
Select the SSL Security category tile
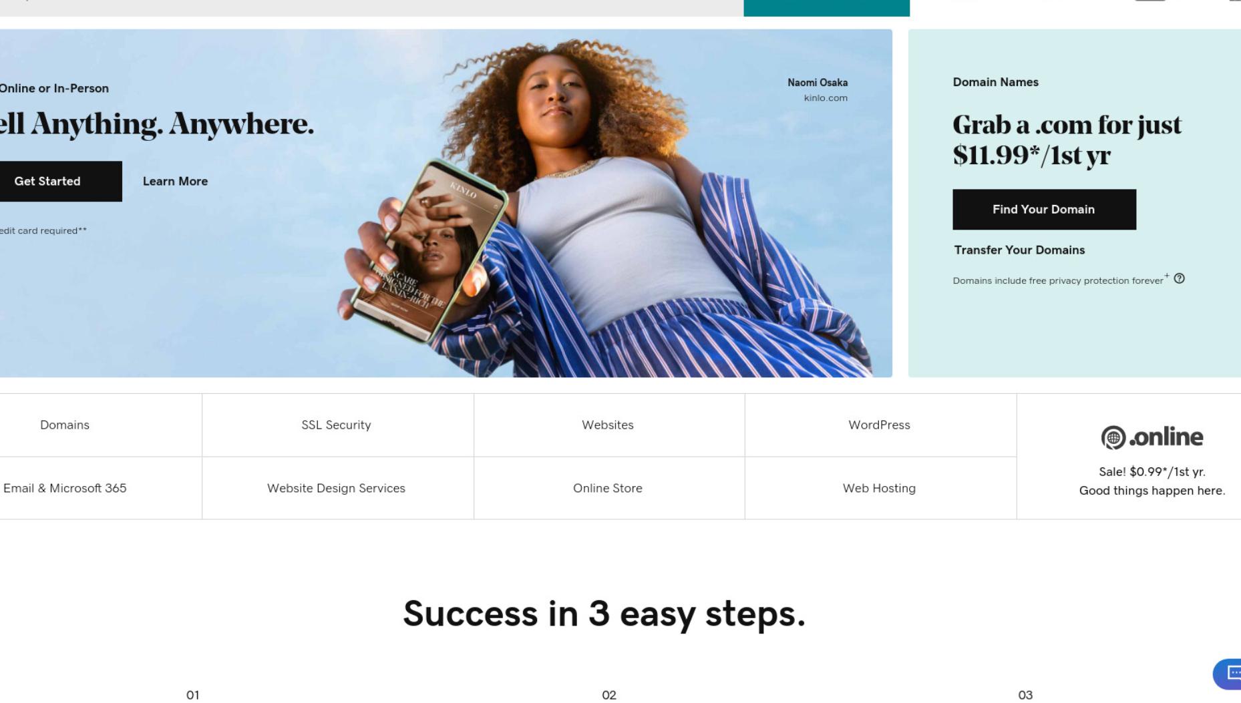tap(337, 425)
